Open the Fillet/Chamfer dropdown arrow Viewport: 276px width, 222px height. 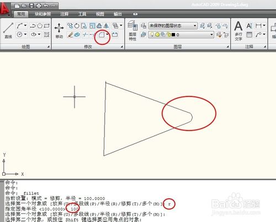(107, 34)
